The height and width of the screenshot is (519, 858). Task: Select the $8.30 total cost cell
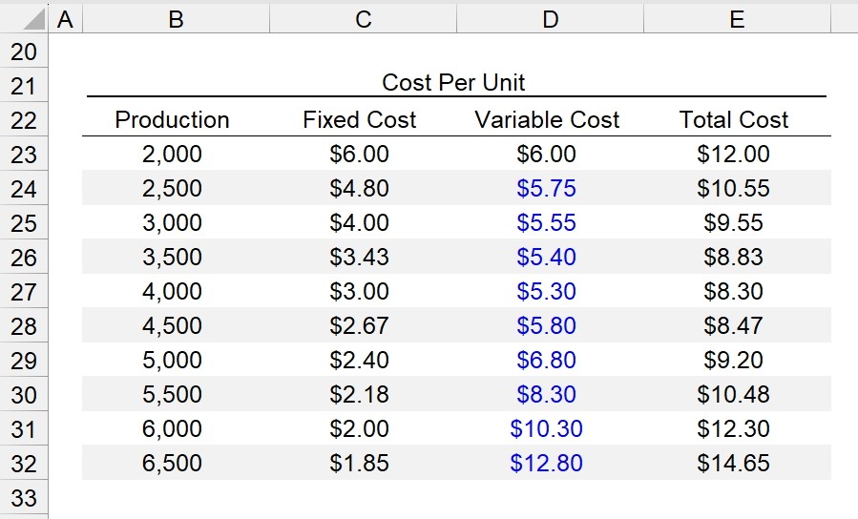point(737,291)
